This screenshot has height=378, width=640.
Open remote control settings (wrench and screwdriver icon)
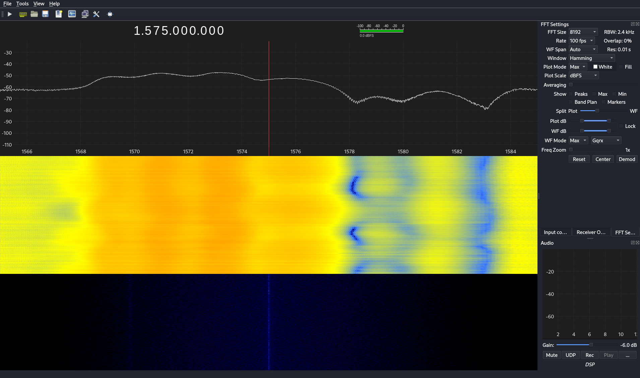point(97,14)
